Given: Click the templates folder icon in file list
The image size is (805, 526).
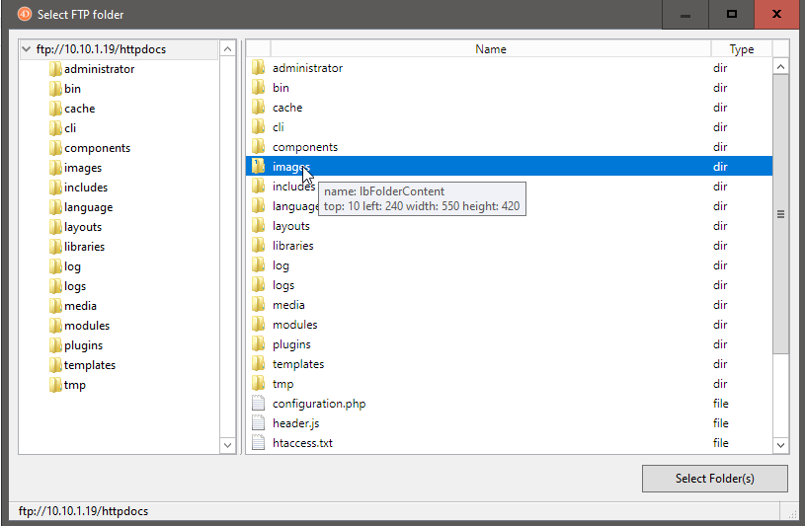Looking at the screenshot, I should coord(259,364).
